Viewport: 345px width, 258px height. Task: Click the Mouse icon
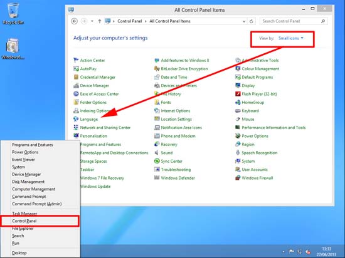pyautogui.click(x=238, y=119)
